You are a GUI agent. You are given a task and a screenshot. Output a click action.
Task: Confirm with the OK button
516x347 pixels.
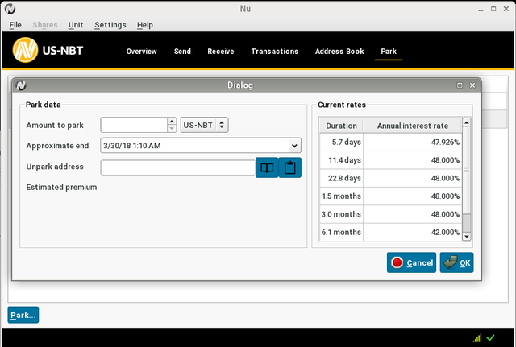click(x=457, y=262)
